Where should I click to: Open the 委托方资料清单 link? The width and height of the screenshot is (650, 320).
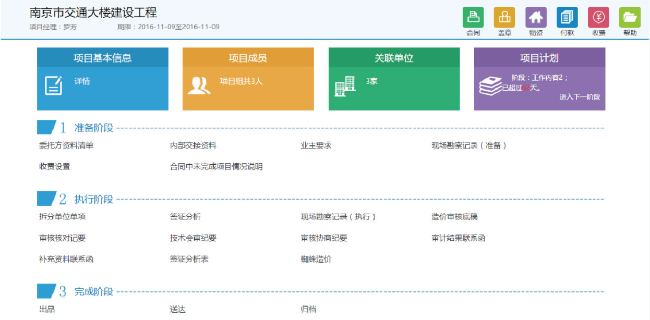[66, 146]
